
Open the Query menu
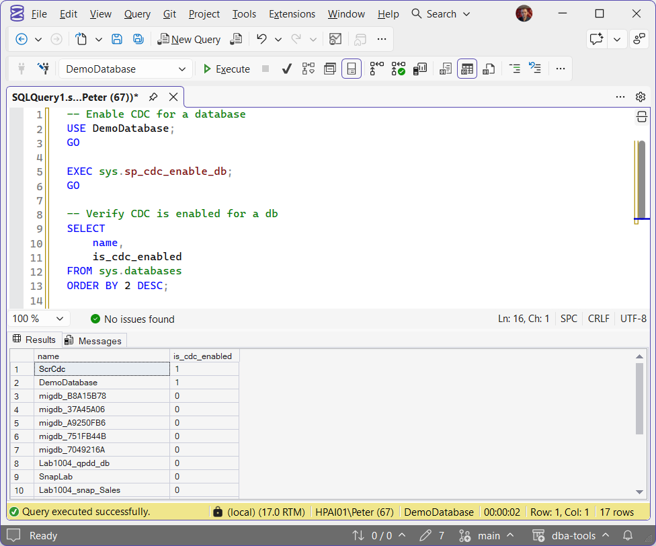tap(137, 14)
